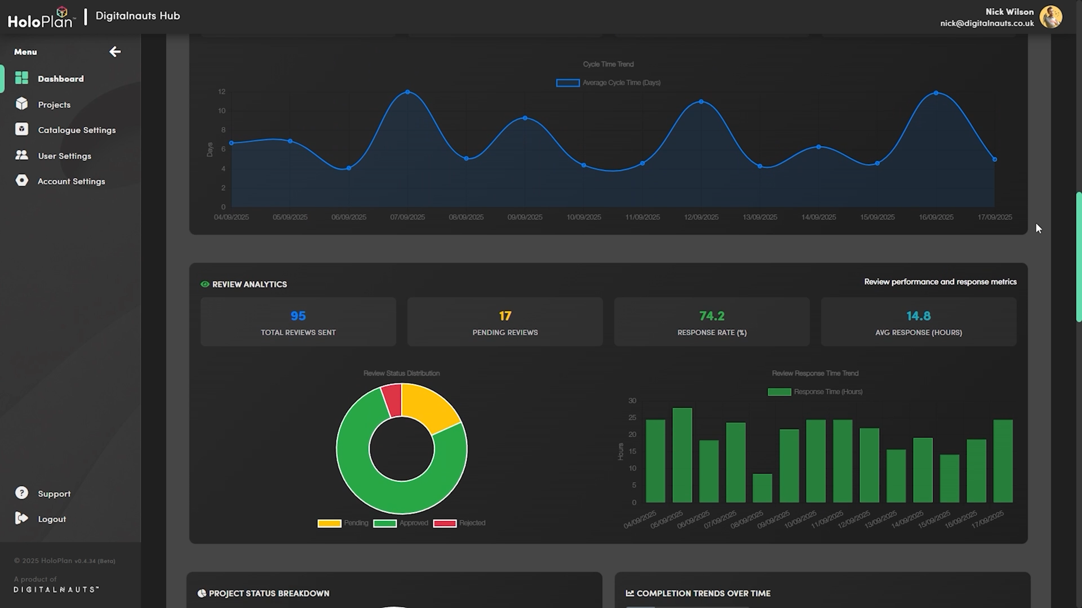This screenshot has width=1082, height=608.
Task: Click the 07/09/2025 peak data point
Action: tap(407, 92)
